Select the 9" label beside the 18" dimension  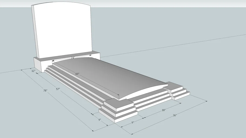[x=133, y=123]
